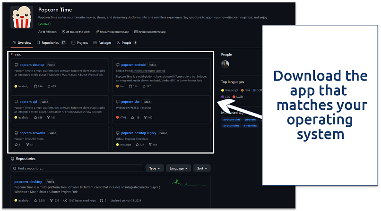Open pull requests count in popcorn-desktop listing
Viewport: 381px width, 211px height.
103,201
